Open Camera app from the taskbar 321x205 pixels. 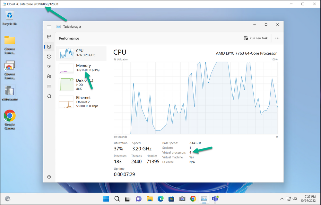(182, 199)
